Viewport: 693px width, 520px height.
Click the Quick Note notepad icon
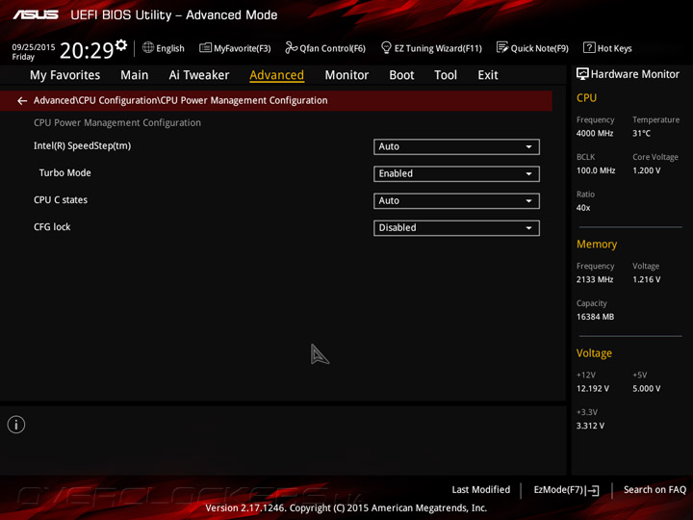(502, 47)
